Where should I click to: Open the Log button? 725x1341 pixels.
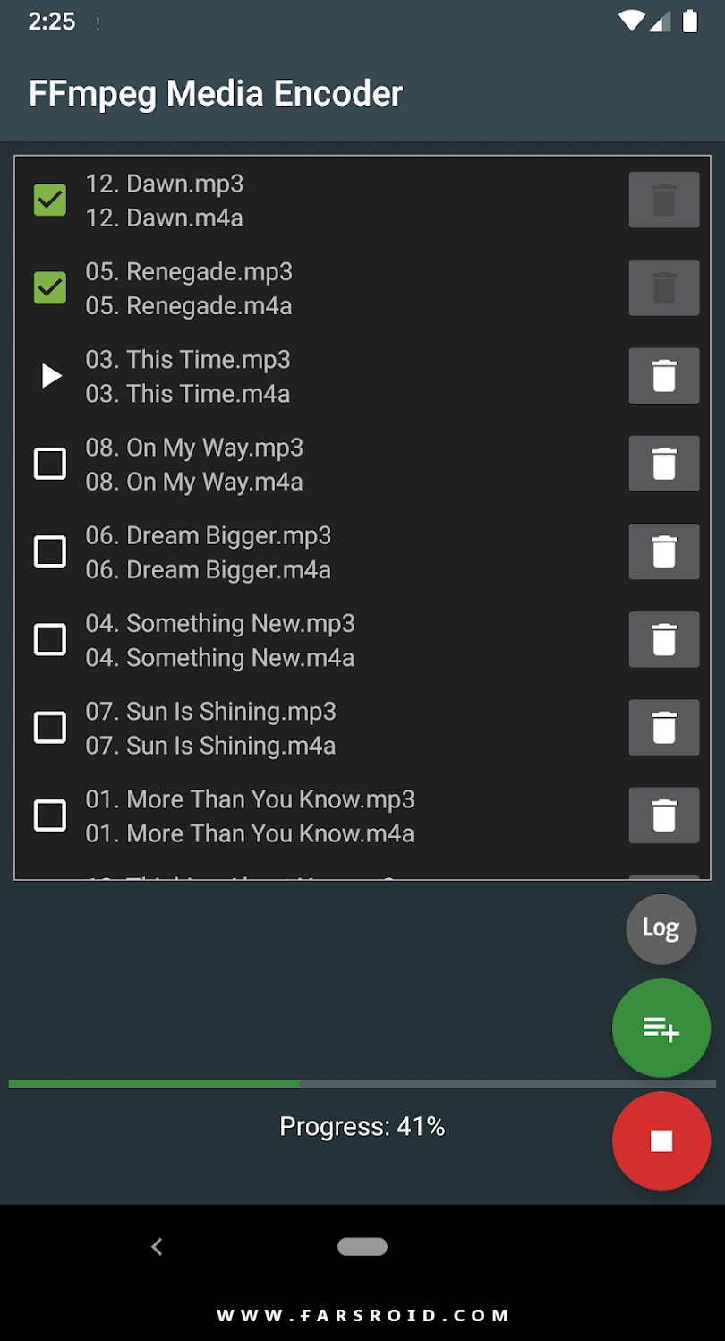[x=661, y=929]
